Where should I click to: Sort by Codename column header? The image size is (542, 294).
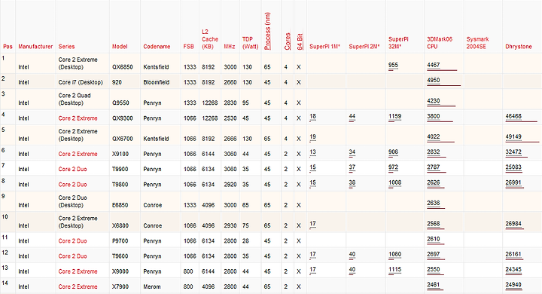pos(157,47)
